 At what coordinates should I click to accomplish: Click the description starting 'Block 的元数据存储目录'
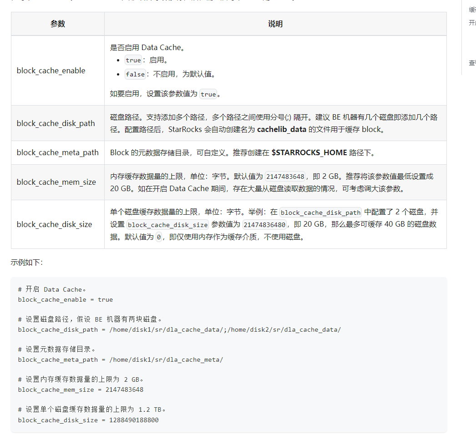[x=243, y=152]
